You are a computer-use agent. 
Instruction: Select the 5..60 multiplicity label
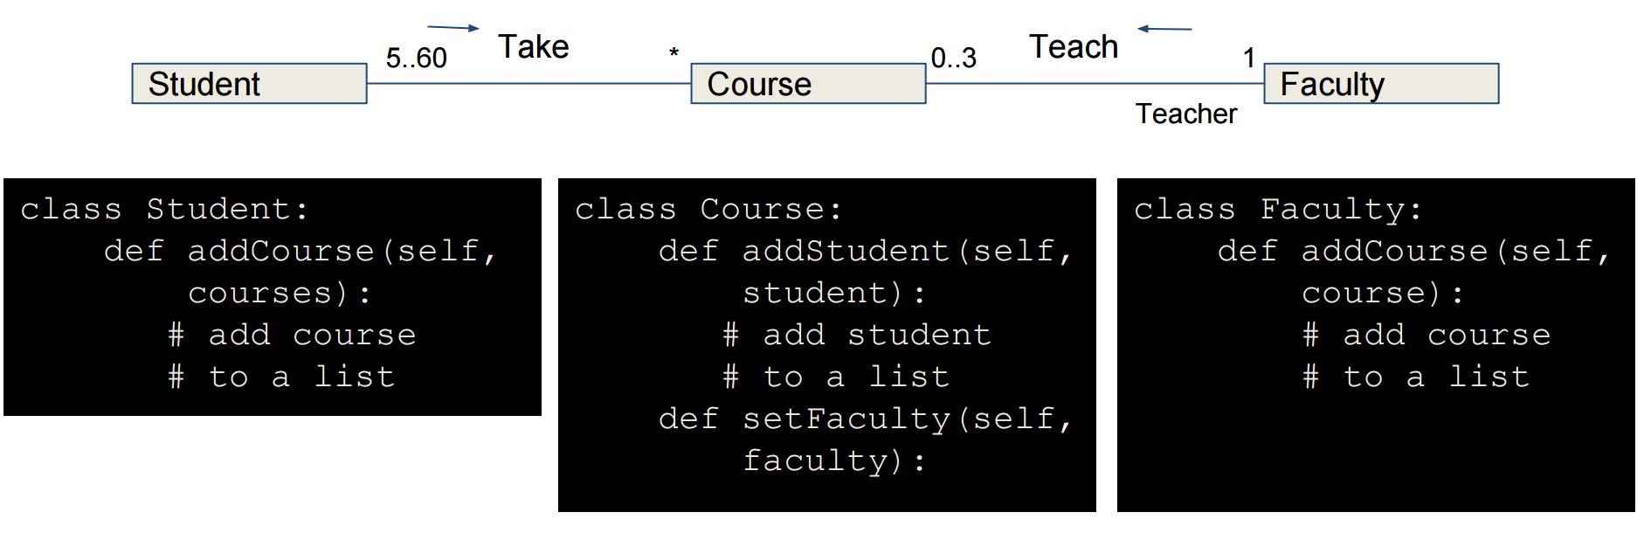tap(417, 58)
